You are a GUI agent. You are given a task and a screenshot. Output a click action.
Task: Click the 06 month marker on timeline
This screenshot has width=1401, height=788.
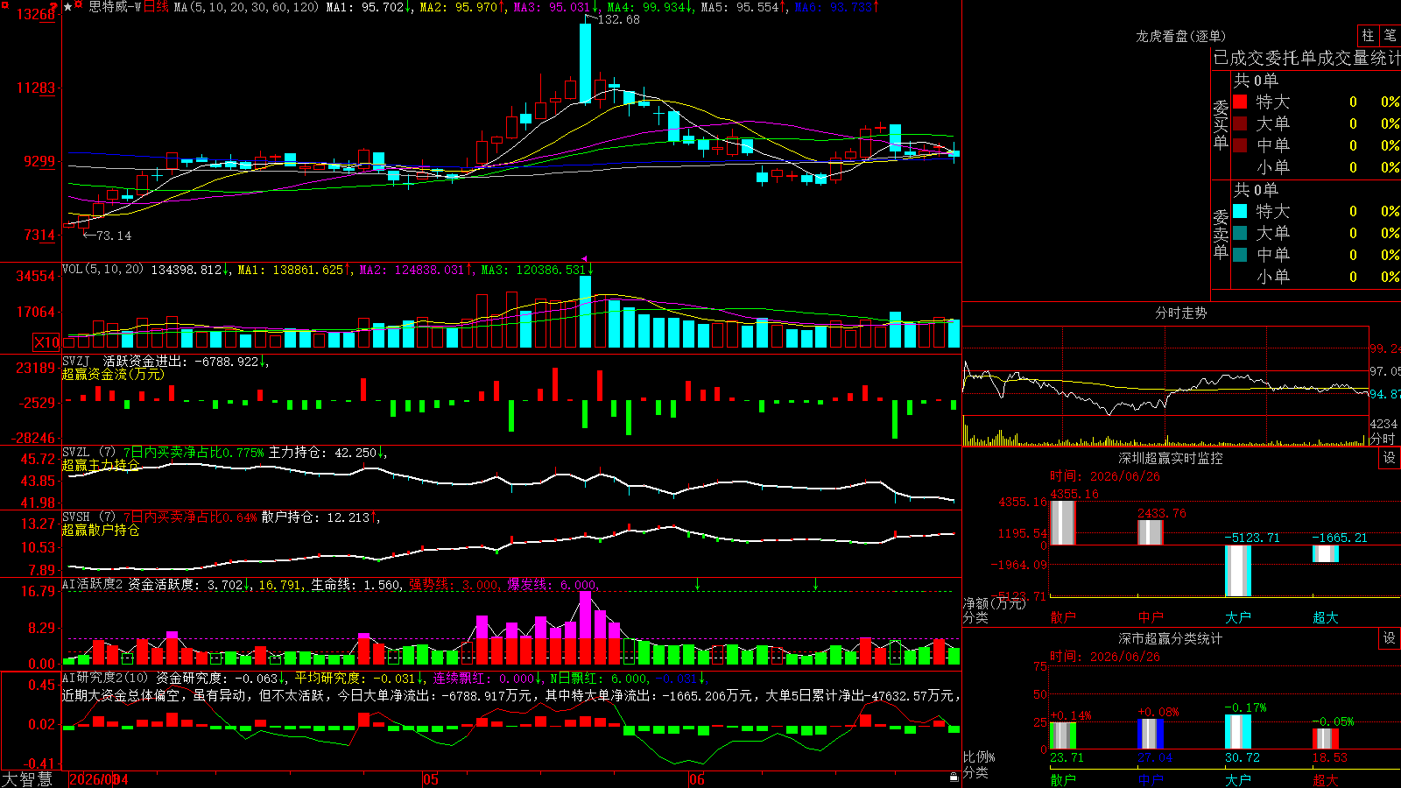tap(696, 779)
